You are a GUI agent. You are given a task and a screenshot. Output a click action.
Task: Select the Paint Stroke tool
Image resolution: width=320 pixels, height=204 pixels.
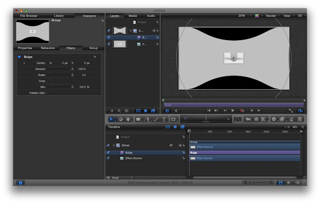point(156,119)
